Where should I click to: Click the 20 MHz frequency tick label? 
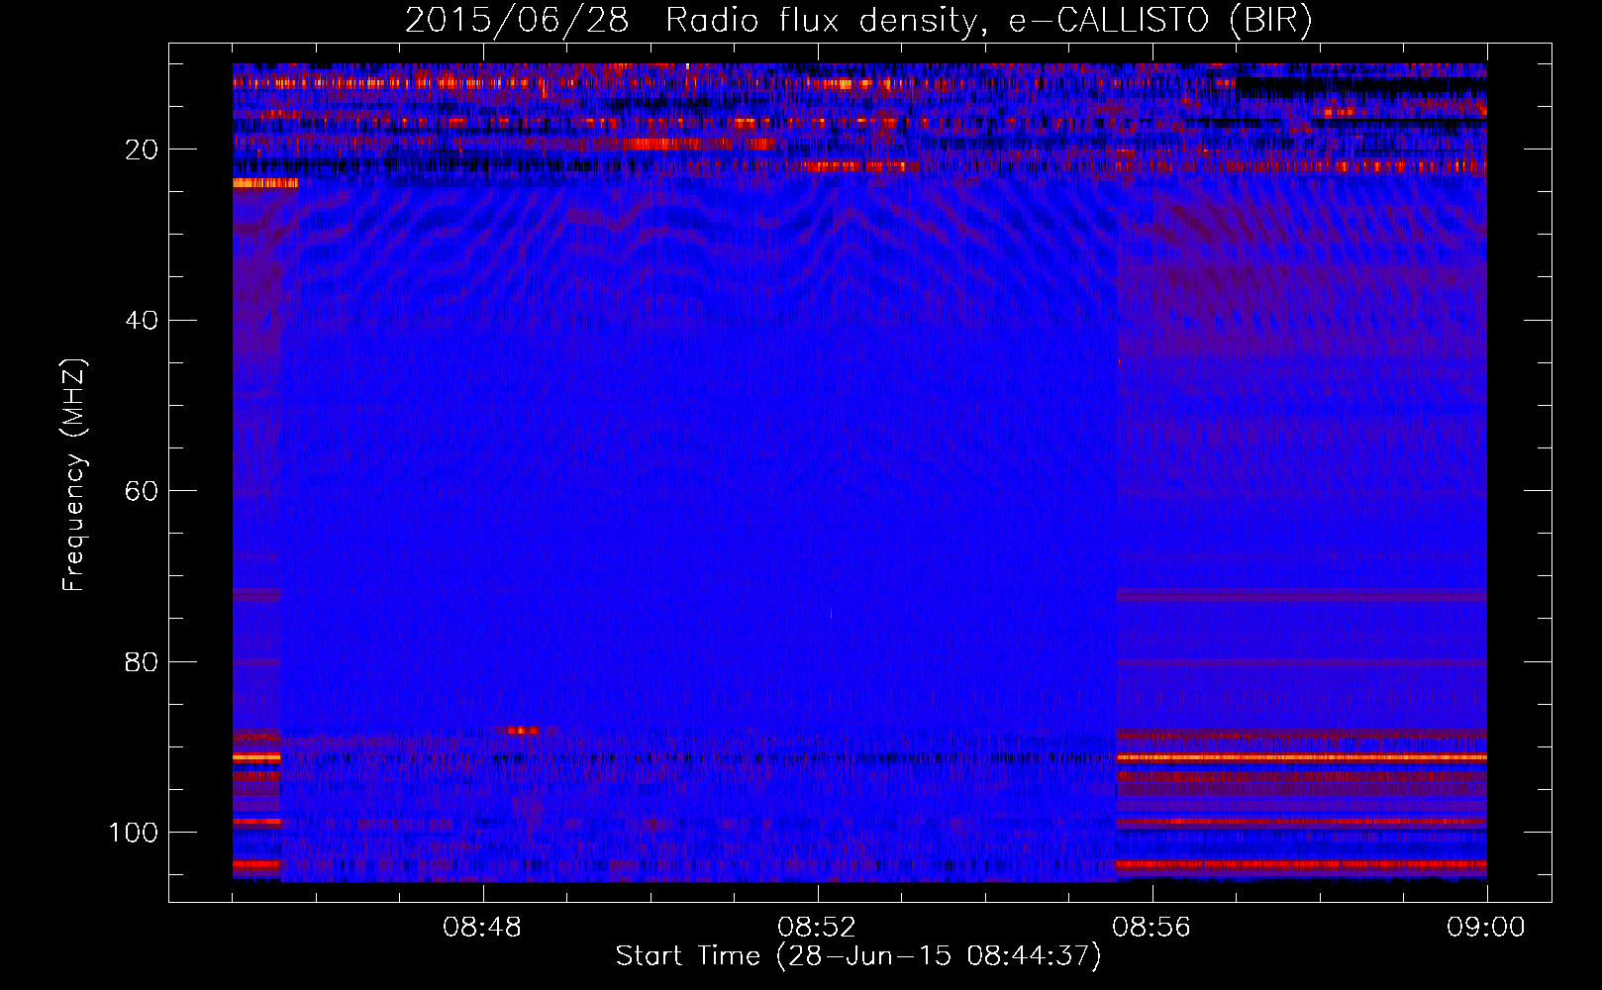pos(143,149)
